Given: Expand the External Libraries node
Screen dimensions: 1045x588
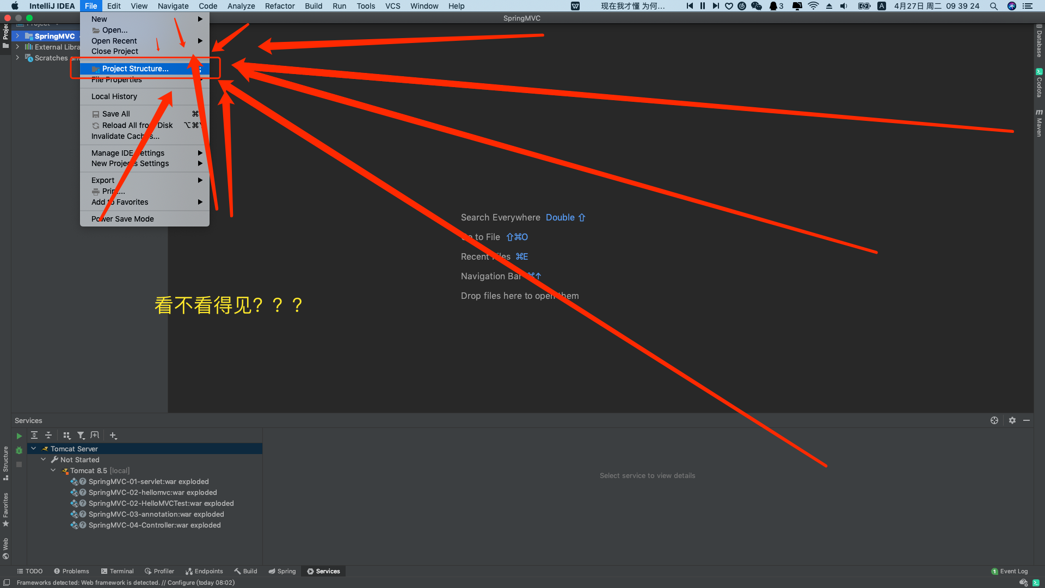Looking at the screenshot, I should pos(17,47).
